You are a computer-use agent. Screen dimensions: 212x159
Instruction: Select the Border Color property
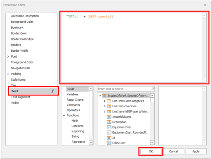tap(19, 33)
